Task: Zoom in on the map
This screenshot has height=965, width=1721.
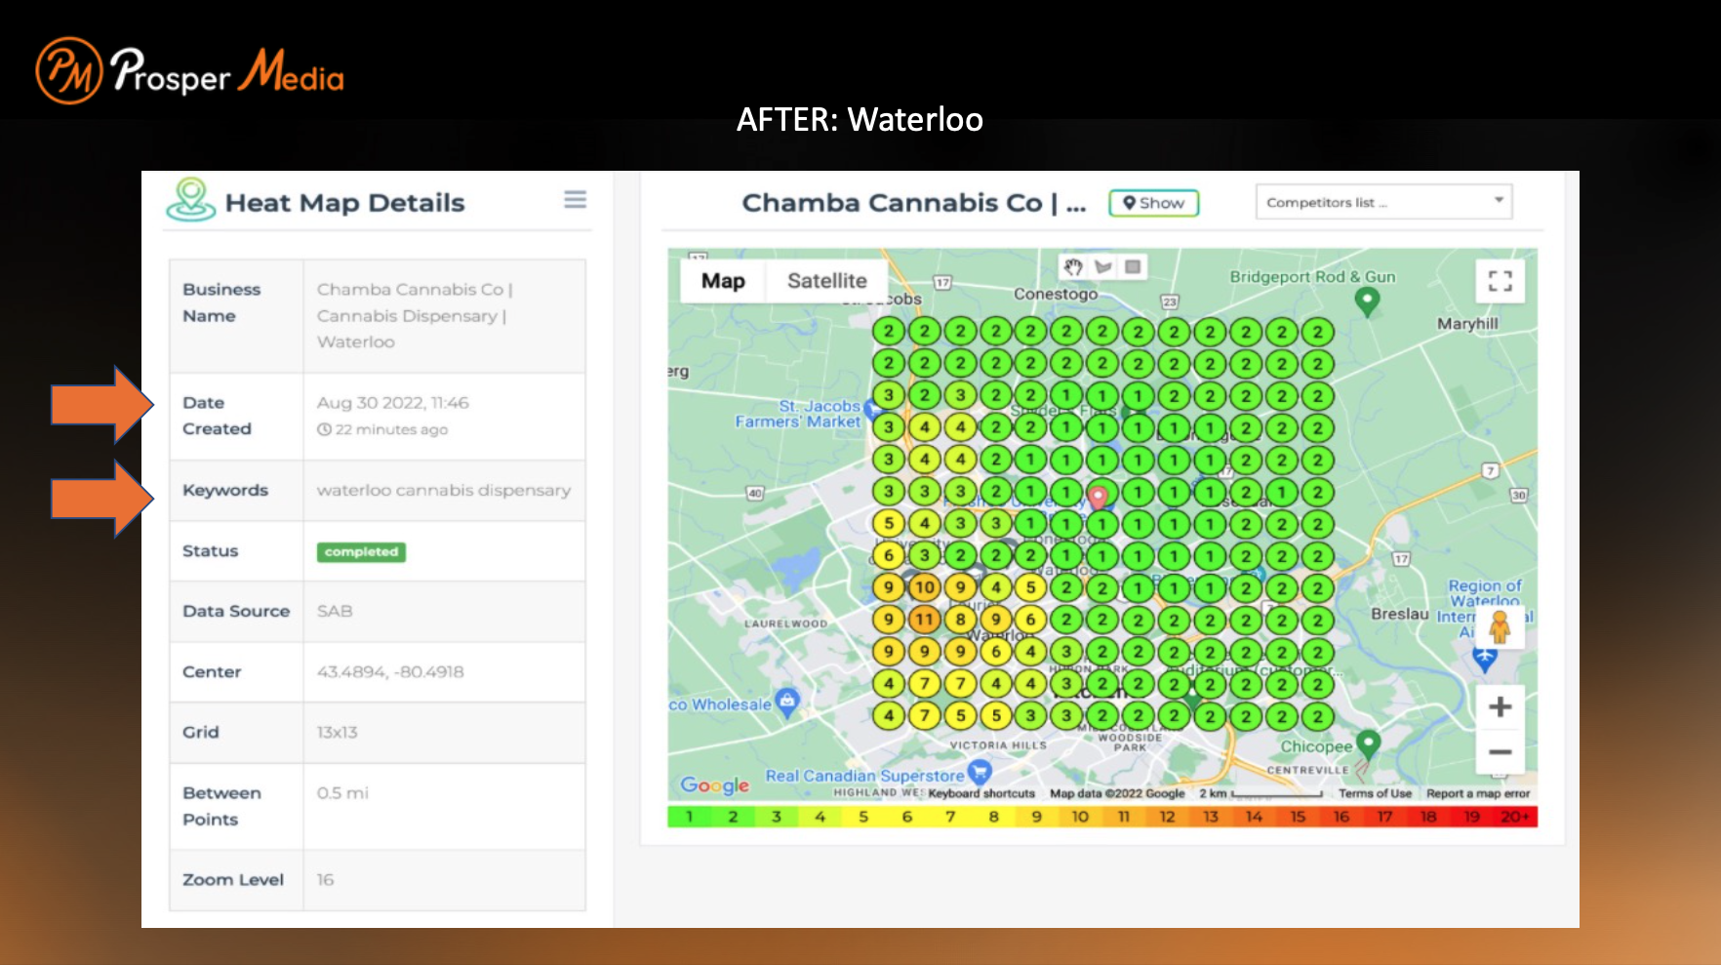Action: (x=1500, y=706)
